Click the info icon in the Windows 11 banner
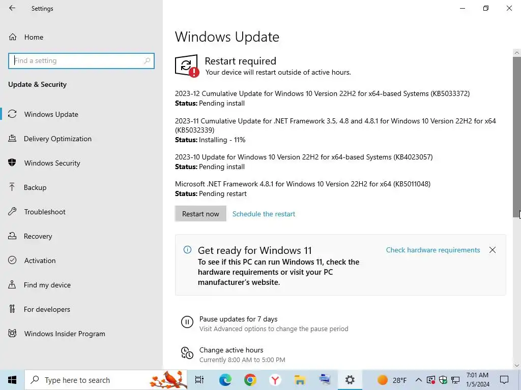 click(x=187, y=250)
